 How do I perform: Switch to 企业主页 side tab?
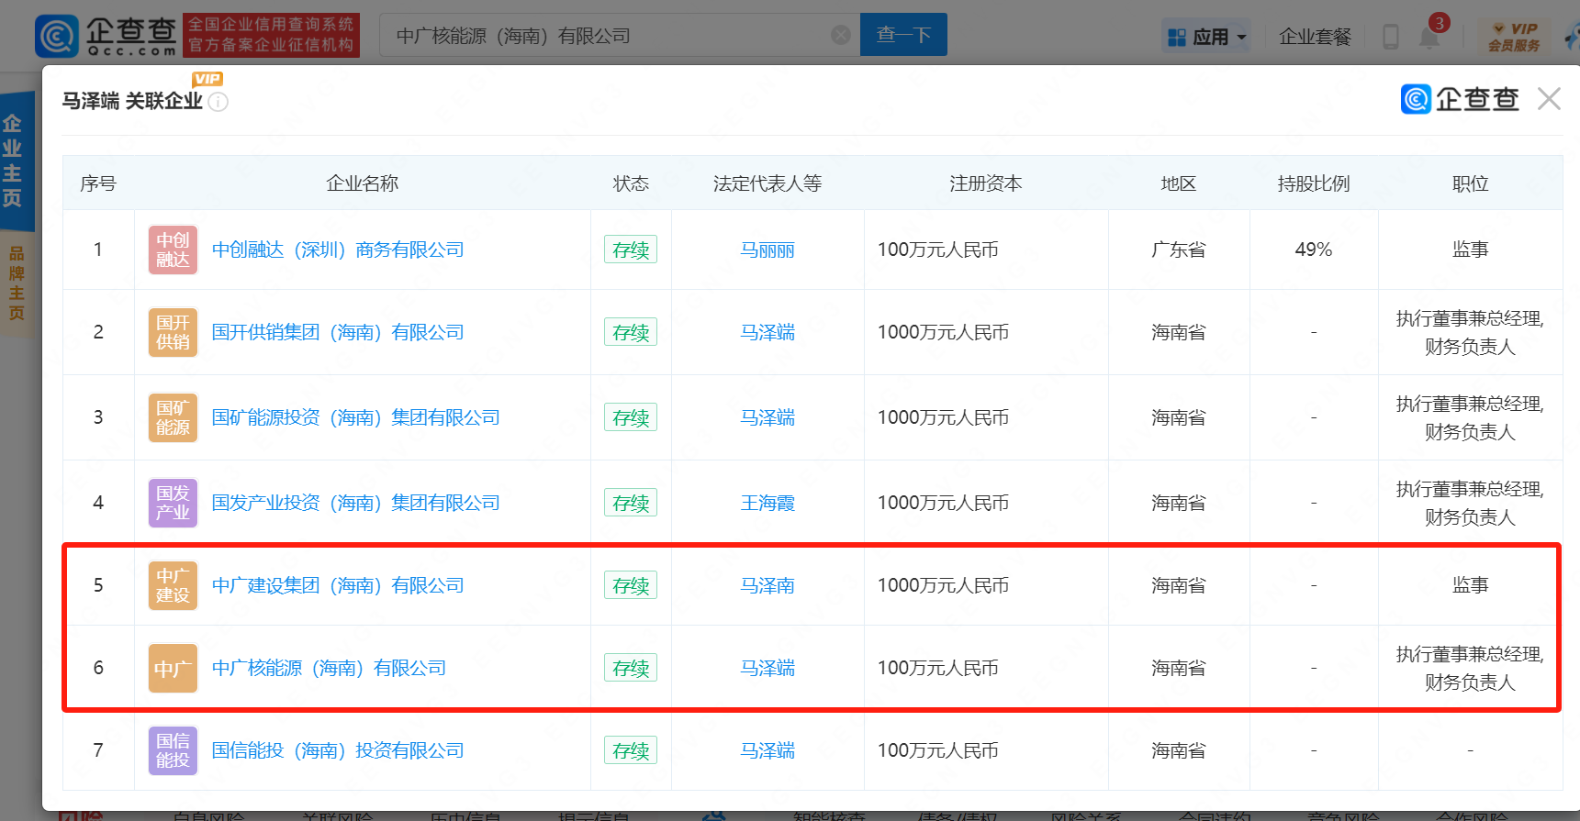[x=13, y=161]
